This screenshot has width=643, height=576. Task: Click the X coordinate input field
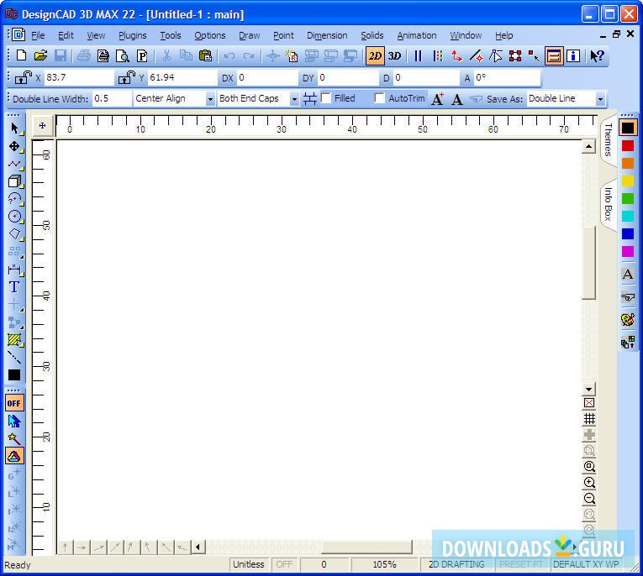click(79, 77)
